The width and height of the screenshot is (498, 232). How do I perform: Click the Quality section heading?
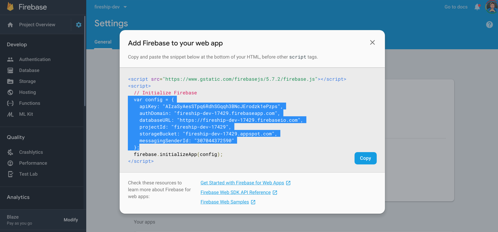(16, 137)
